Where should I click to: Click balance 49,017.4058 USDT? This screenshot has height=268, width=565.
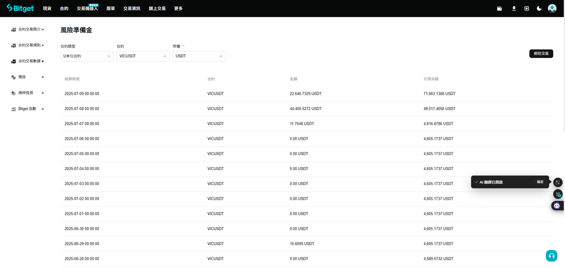(439, 109)
